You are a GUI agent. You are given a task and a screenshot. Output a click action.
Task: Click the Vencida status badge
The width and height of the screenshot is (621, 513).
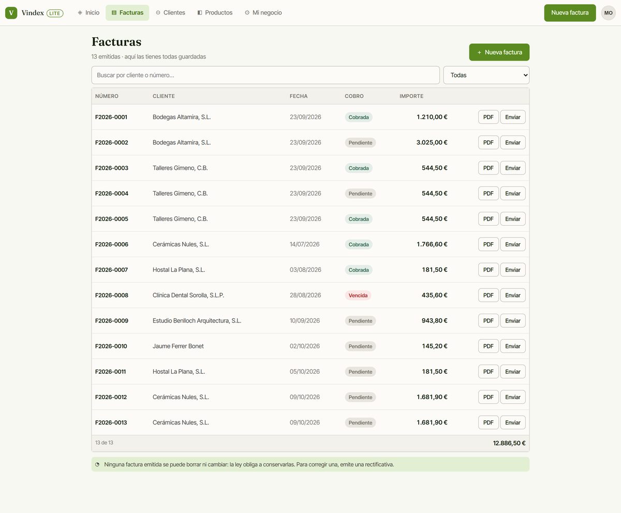tap(358, 296)
